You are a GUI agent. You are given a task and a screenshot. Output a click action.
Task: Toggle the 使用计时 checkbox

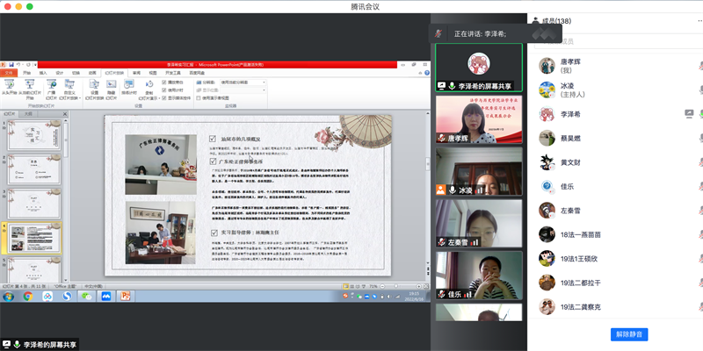coord(164,90)
